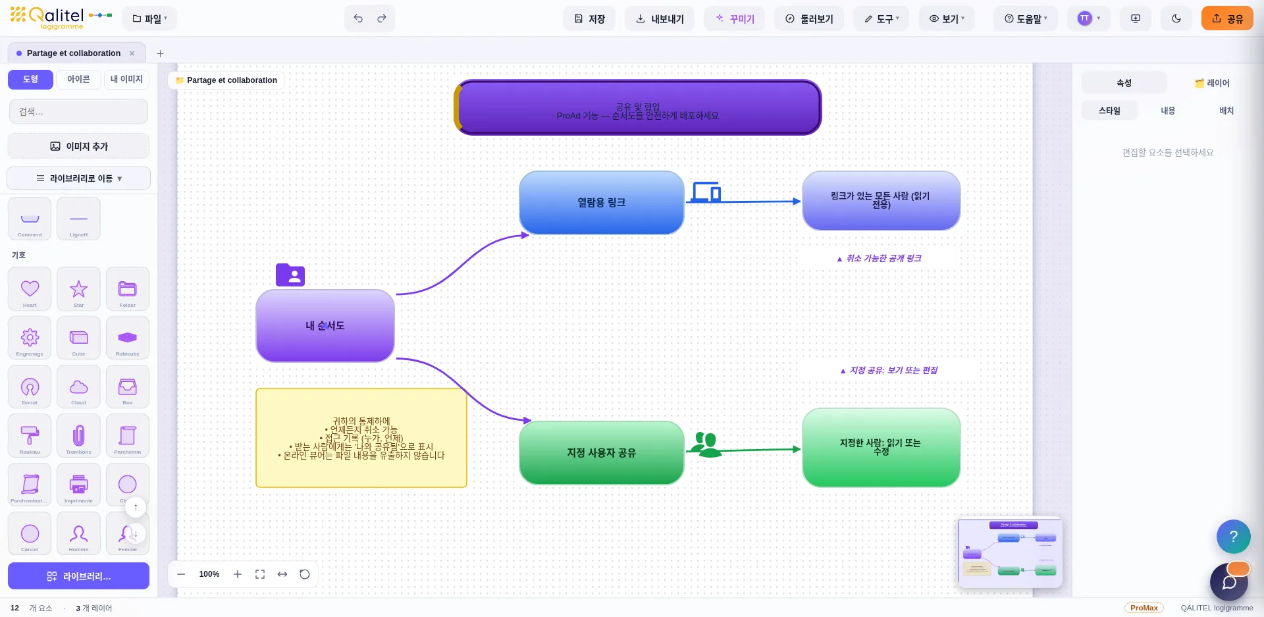The width and height of the screenshot is (1264, 617).
Task: Select the 열람용 링크 node
Action: pos(602,203)
